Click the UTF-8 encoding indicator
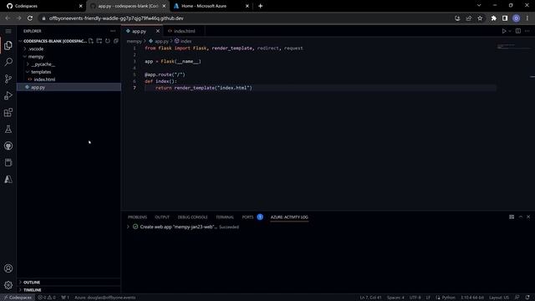Viewport: 535px width, 301px height. pos(415,298)
